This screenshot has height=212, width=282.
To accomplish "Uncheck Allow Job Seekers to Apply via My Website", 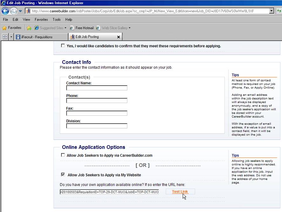I will coord(63,174).
